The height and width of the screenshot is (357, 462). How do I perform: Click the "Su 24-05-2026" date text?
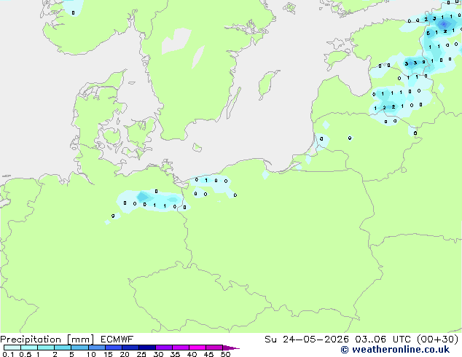click(x=307, y=340)
